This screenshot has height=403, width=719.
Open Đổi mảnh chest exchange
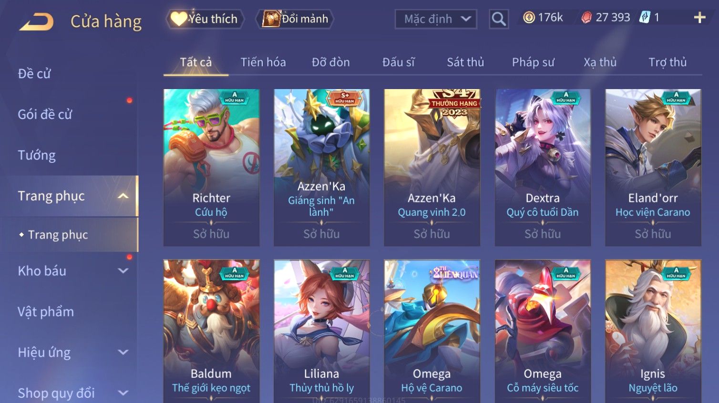(295, 19)
